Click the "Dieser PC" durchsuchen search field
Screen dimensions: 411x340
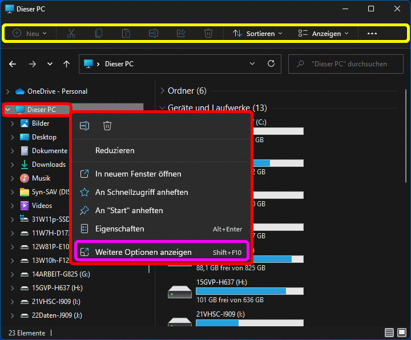pyautogui.click(x=348, y=64)
